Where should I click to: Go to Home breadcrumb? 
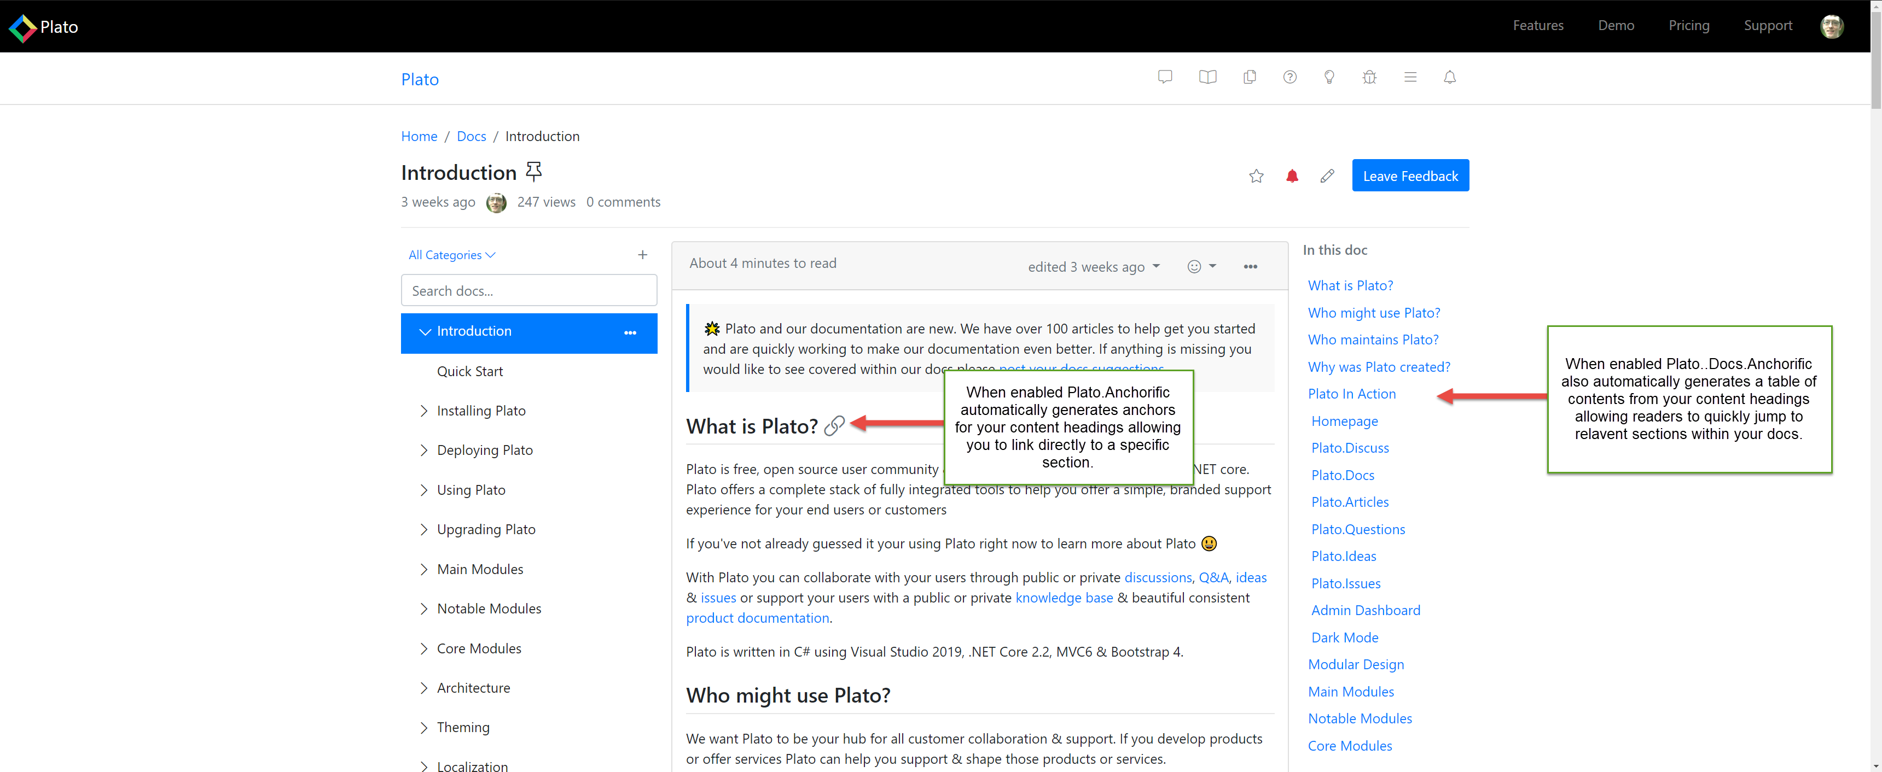pyautogui.click(x=419, y=137)
